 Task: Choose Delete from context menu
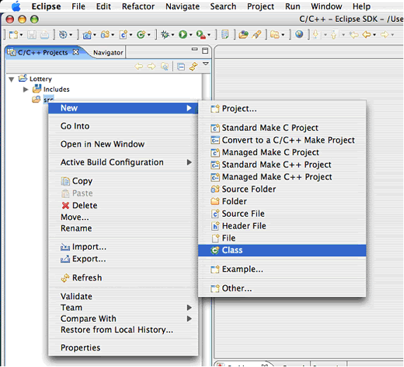point(123,205)
